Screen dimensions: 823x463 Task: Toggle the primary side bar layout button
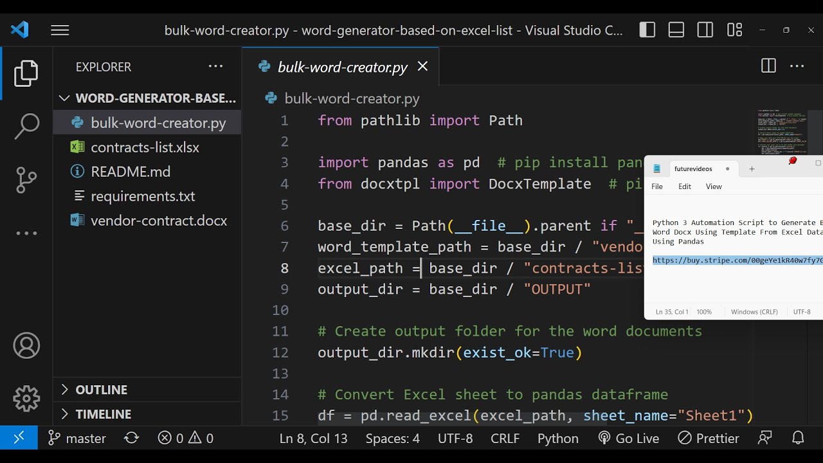click(x=647, y=30)
